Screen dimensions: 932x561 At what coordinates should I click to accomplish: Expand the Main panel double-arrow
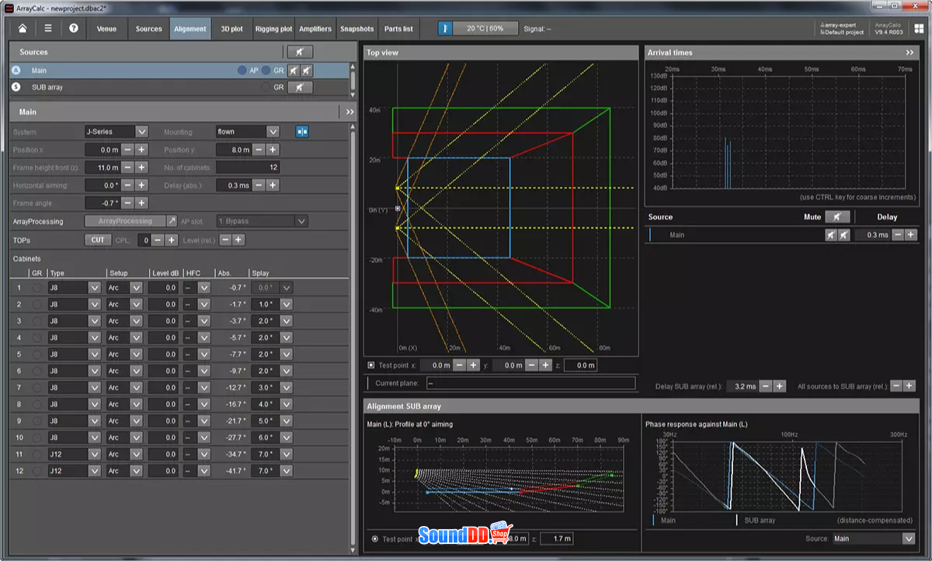tap(349, 112)
